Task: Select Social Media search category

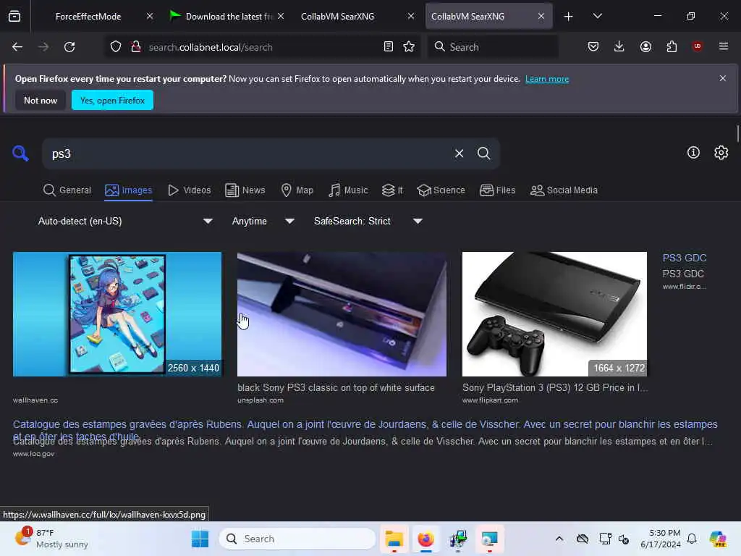Action: coord(564,190)
